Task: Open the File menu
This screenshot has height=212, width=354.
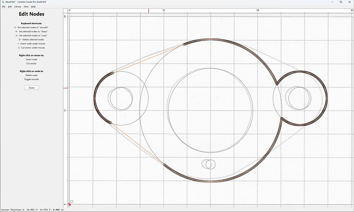Action: click(x=4, y=7)
